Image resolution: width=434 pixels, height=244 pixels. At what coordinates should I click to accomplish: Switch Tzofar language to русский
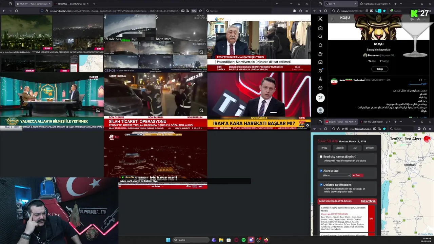tap(370, 148)
